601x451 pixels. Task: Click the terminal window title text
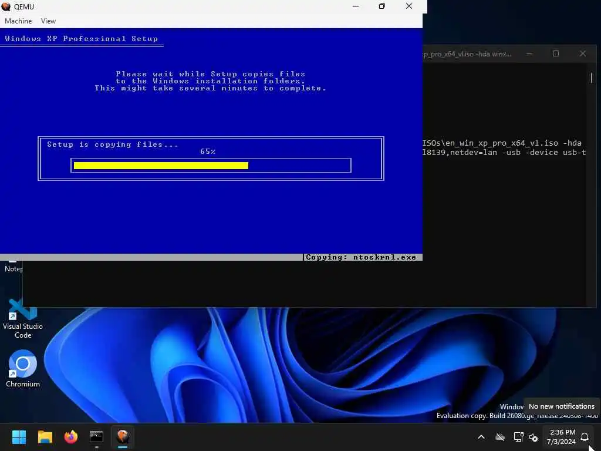point(467,54)
